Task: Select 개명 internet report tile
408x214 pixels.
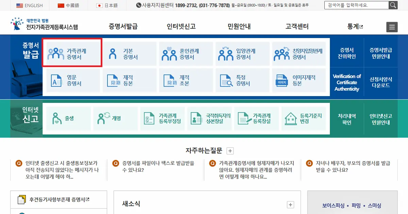Action: pyautogui.click(x=115, y=118)
